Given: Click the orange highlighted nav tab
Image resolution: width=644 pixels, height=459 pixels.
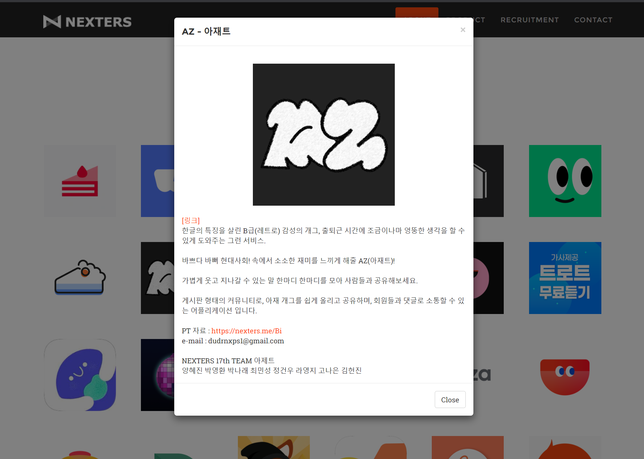Looking at the screenshot, I should click(416, 12).
